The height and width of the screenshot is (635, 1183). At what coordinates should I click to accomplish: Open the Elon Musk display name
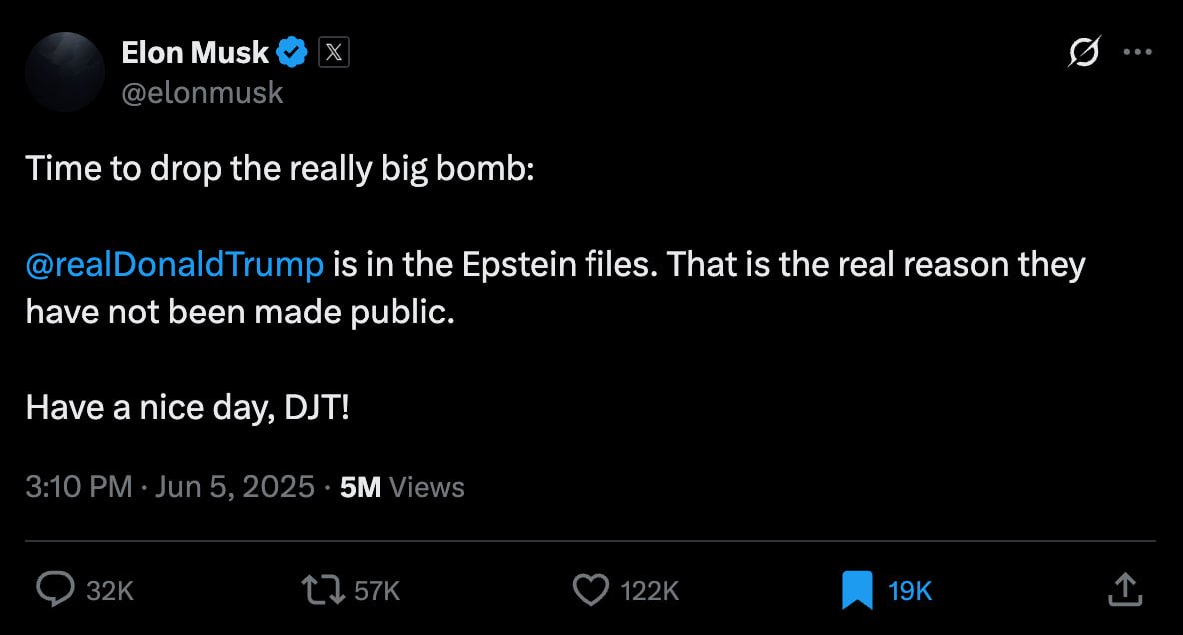click(x=195, y=53)
